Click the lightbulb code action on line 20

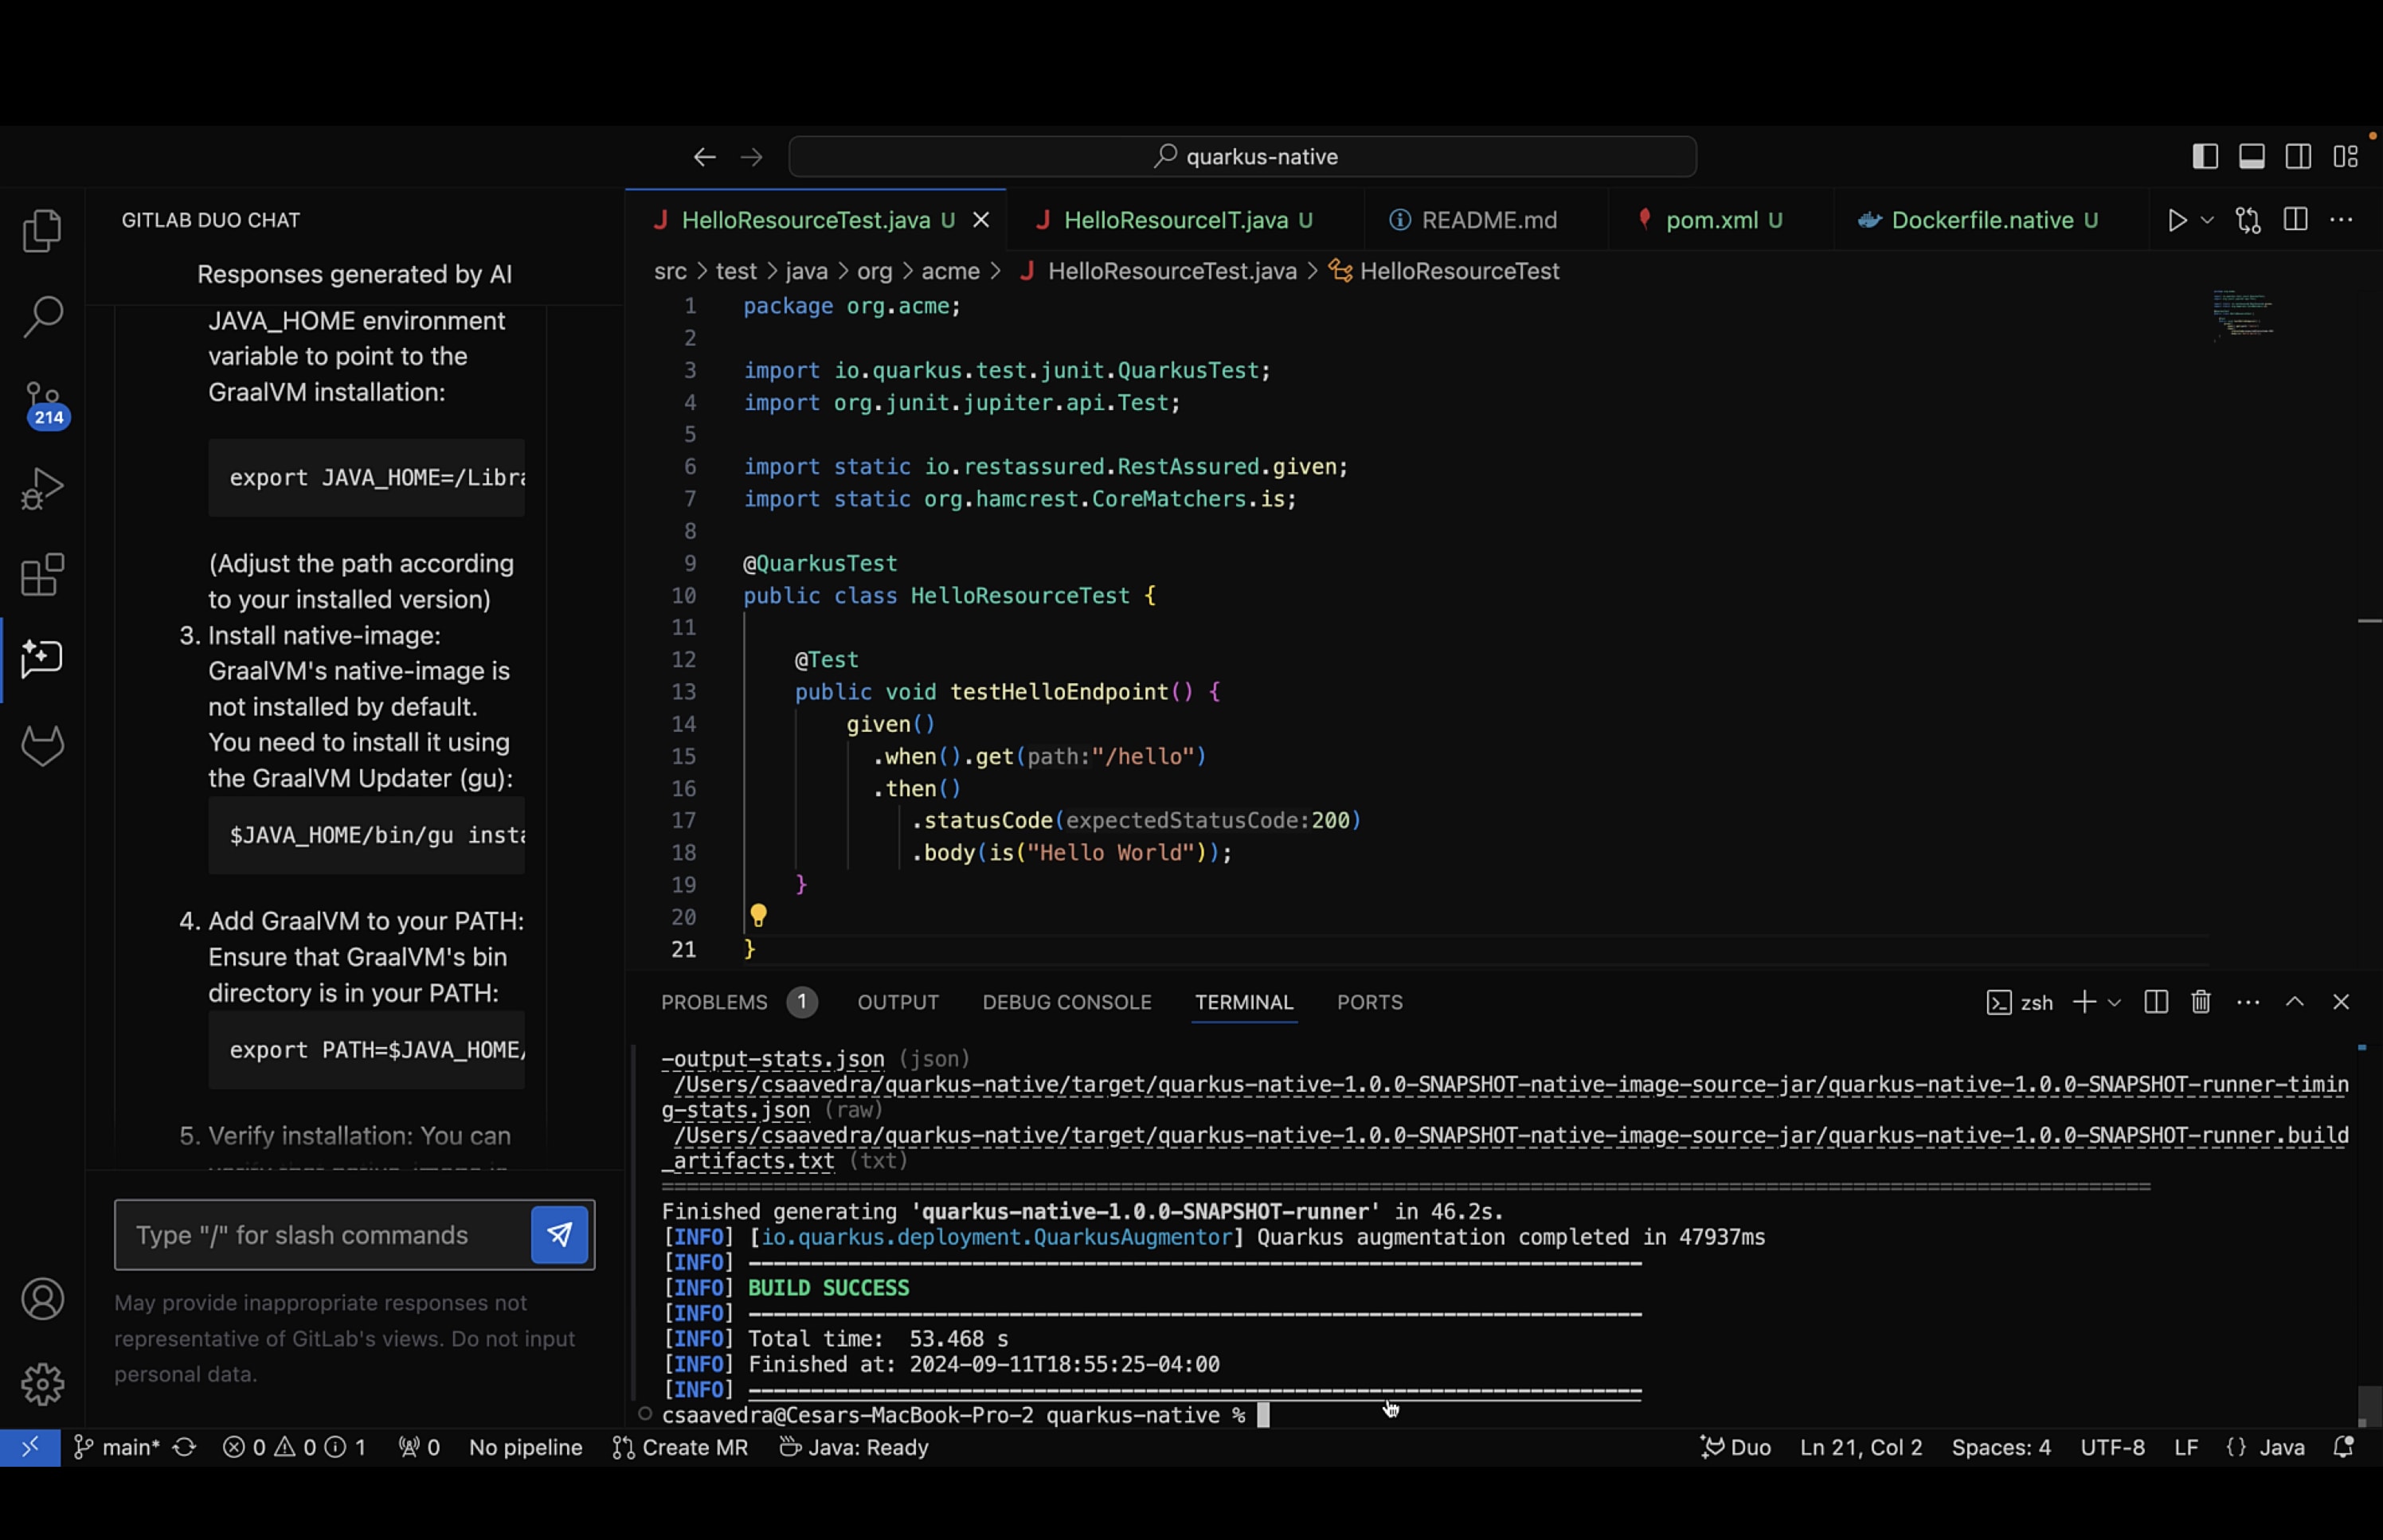tap(758, 915)
